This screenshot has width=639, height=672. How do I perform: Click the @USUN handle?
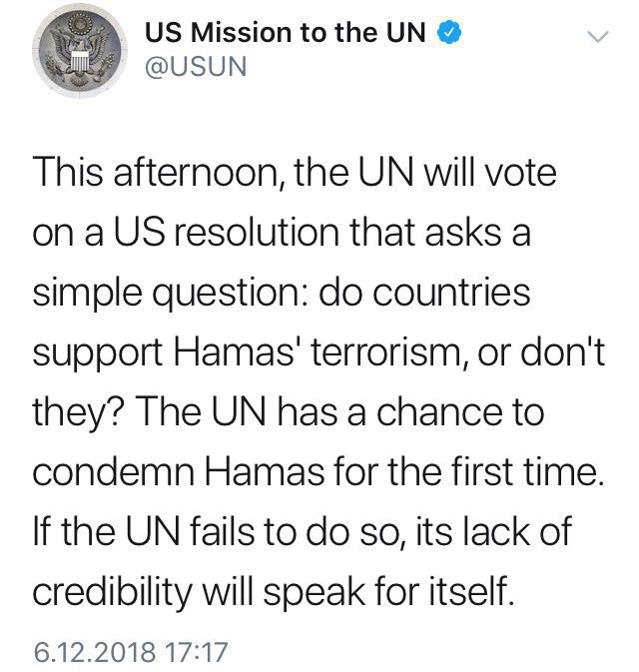coord(195,68)
